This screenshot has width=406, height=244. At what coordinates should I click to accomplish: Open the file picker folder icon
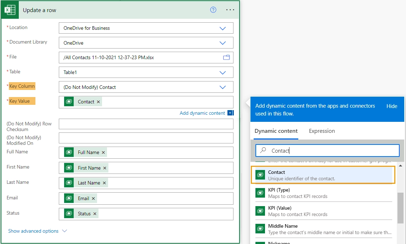pos(226,57)
